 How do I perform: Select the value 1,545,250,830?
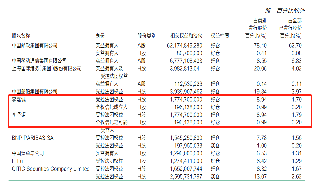pyautogui.click(x=186, y=138)
